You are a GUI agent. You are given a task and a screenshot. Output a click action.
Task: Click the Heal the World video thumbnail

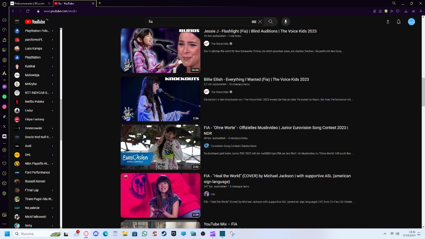[160, 195]
